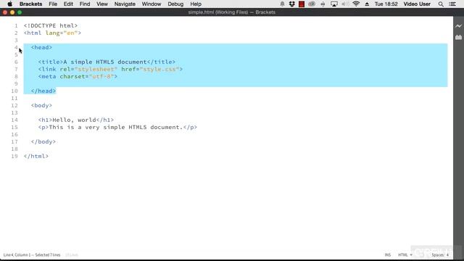
Task: Click the red square menu bar icon
Action: tap(302, 4)
